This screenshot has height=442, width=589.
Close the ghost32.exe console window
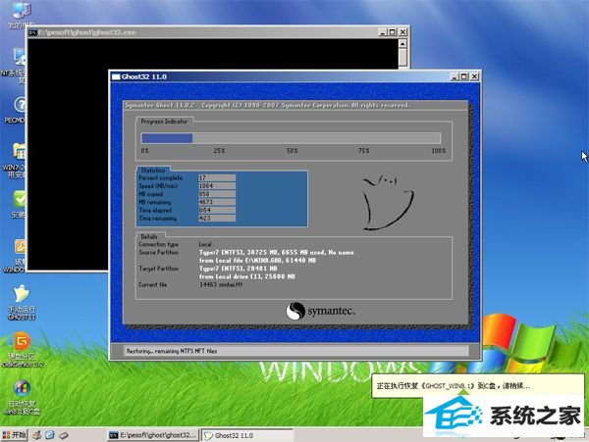(x=402, y=32)
